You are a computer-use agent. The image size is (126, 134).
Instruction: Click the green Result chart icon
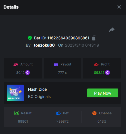pyautogui.click(x=16, y=113)
